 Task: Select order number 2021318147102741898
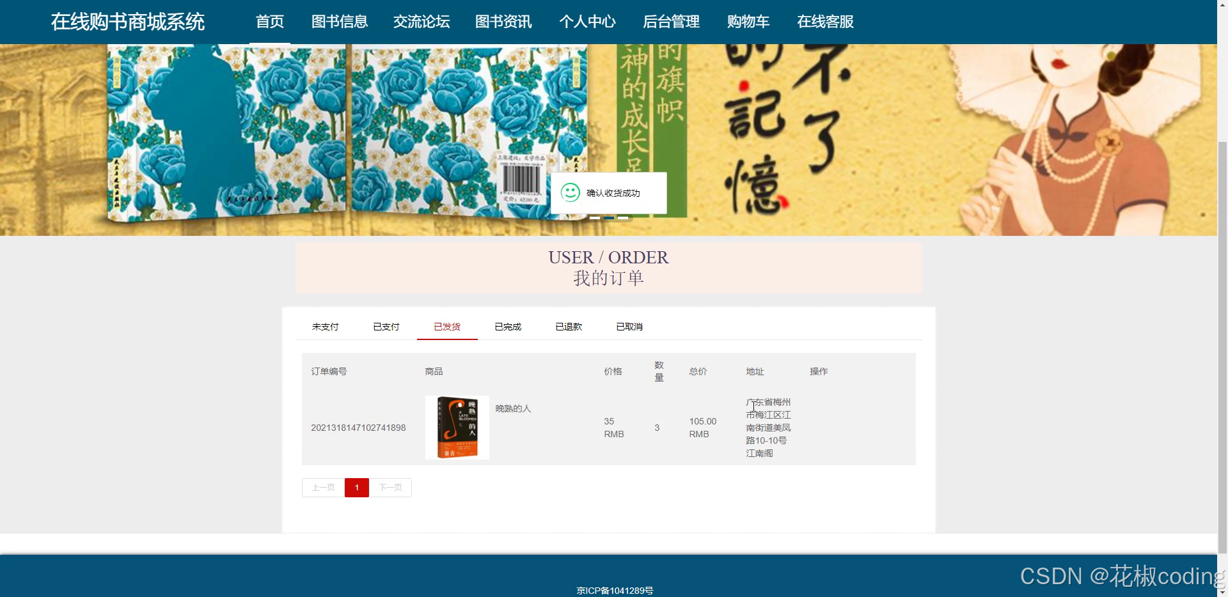pos(358,428)
